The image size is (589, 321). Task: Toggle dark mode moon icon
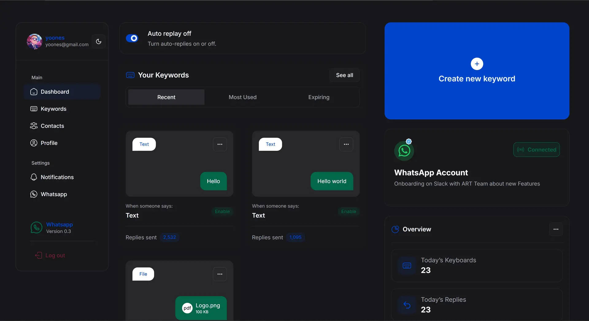click(98, 41)
